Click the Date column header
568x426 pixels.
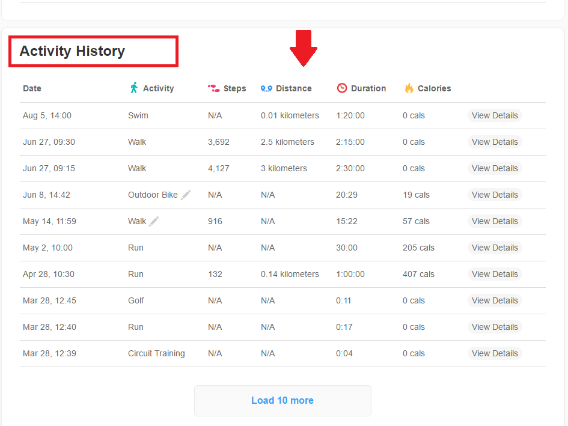(x=32, y=88)
